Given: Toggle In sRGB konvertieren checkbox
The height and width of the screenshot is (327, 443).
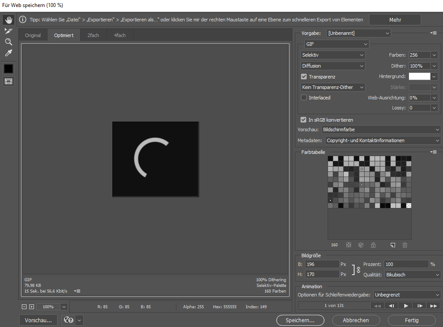Looking at the screenshot, I should [x=304, y=120].
